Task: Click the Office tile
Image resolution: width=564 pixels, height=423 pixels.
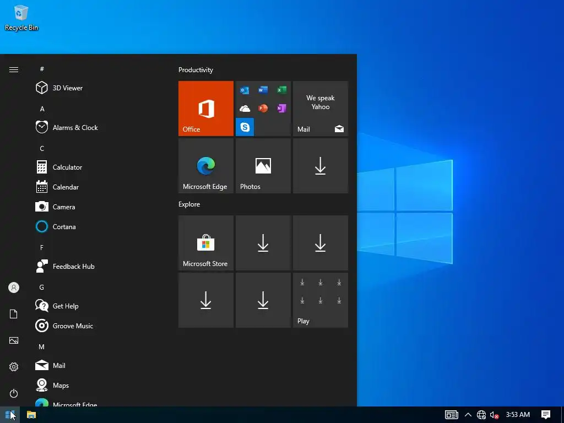Action: (206, 109)
